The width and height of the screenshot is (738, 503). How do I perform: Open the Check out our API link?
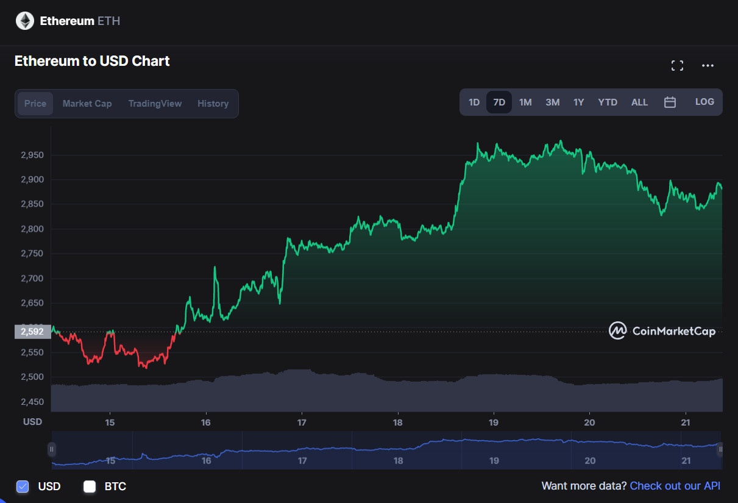pos(675,486)
